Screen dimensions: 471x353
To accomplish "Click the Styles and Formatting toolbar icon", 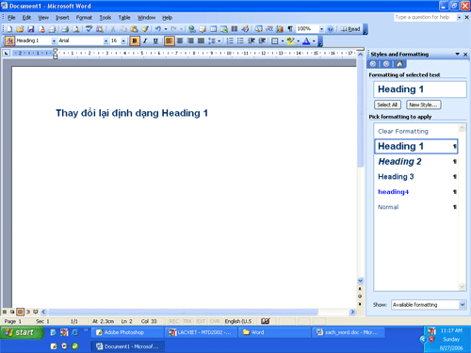I will point(9,40).
